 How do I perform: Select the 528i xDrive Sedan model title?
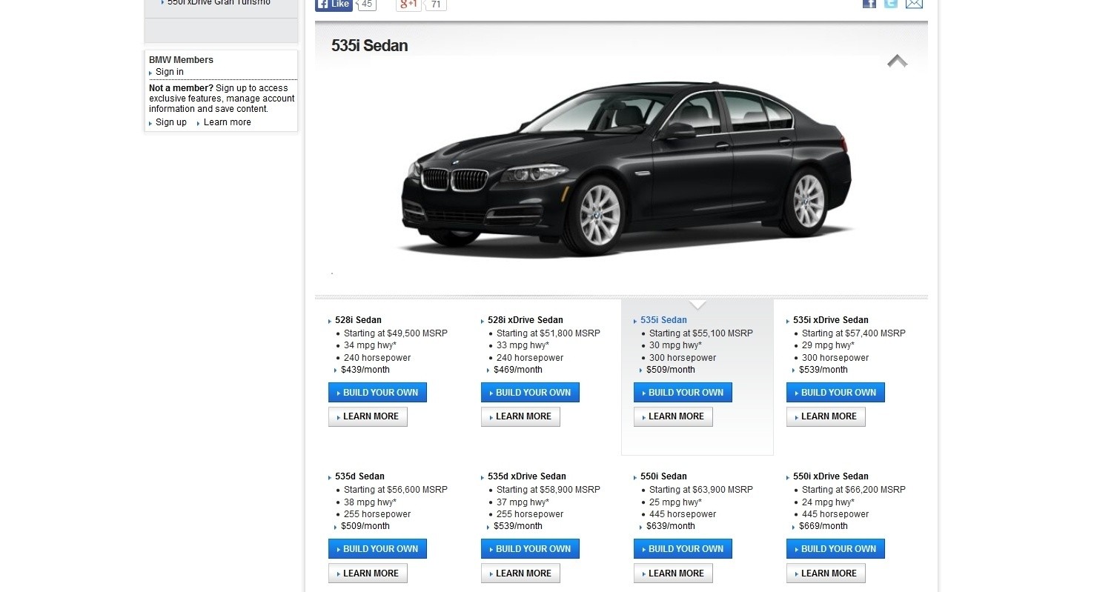pyautogui.click(x=525, y=320)
